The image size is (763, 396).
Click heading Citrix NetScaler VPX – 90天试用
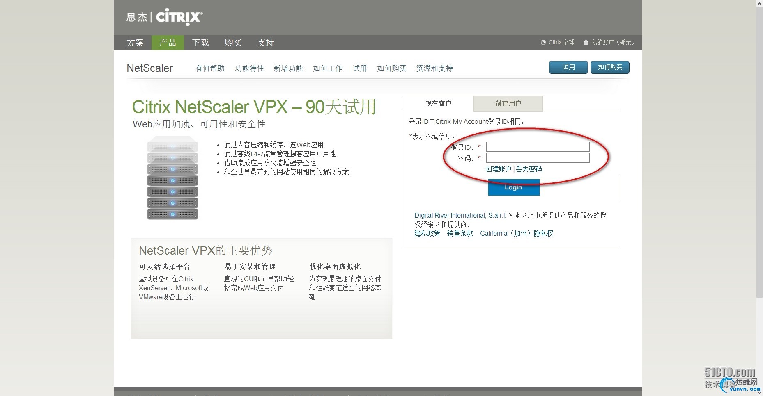tap(254, 107)
